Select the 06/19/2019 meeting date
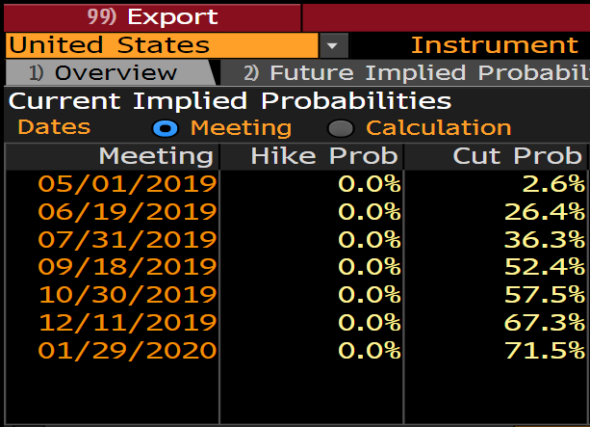 coord(127,211)
